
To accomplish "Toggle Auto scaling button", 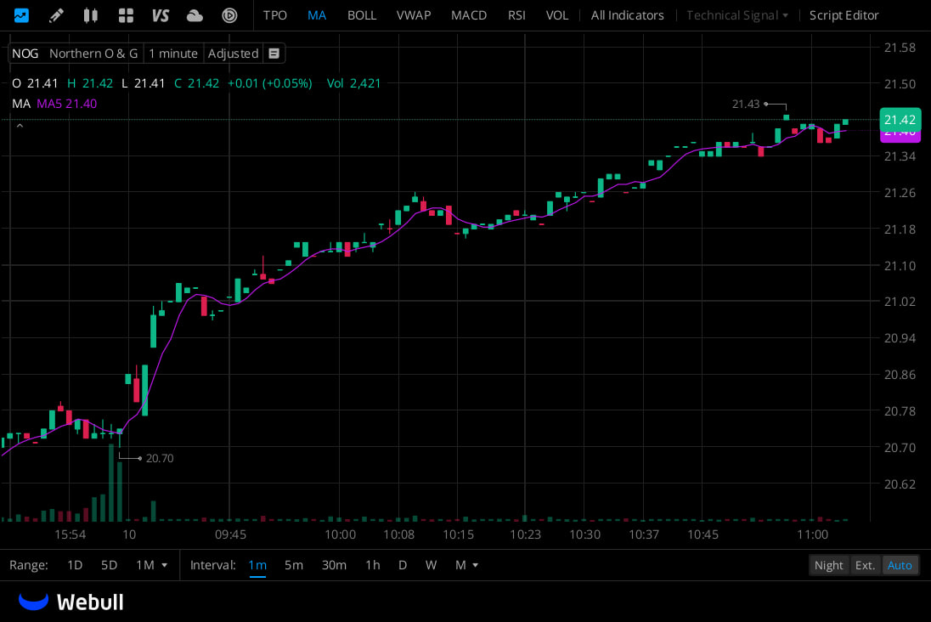I will click(900, 565).
